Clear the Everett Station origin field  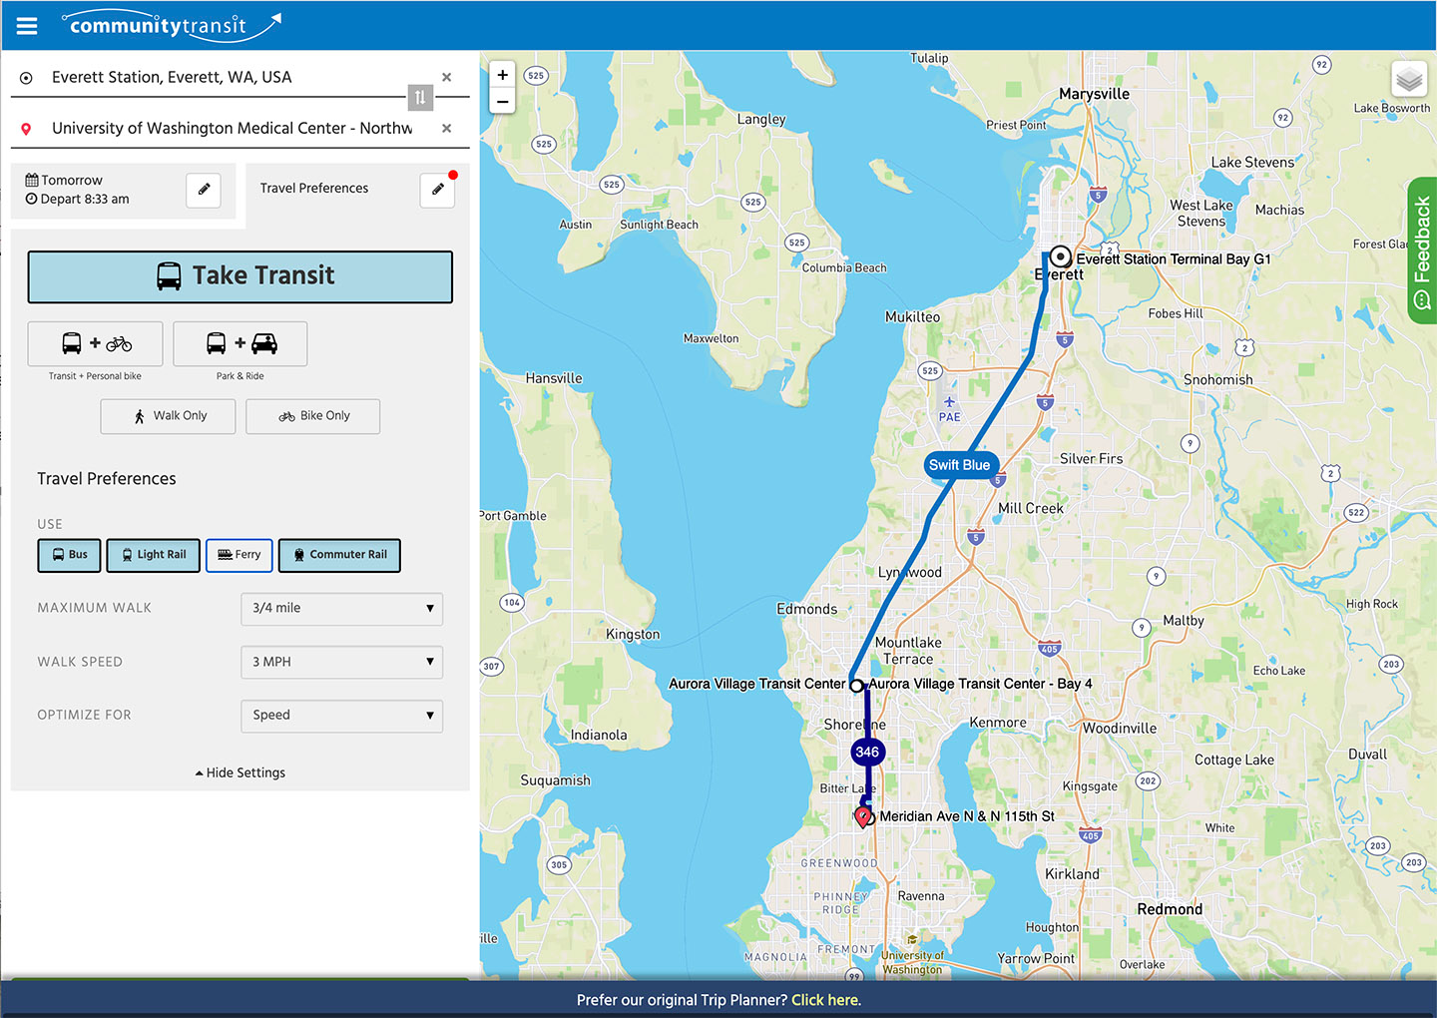click(x=446, y=77)
